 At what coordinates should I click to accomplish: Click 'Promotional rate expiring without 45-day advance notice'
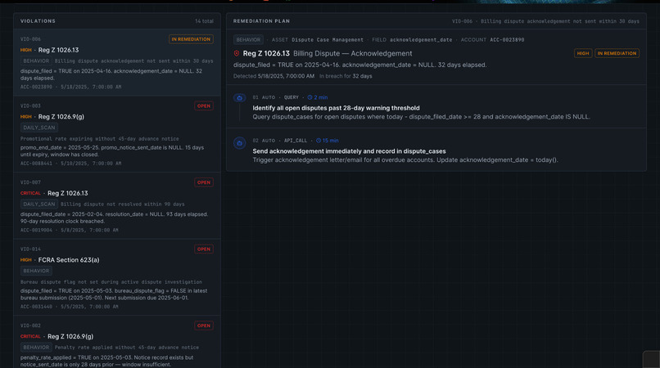click(100, 139)
